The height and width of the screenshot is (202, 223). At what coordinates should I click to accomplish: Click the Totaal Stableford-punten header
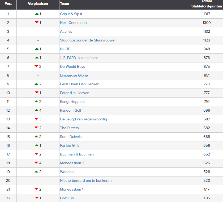[207, 4]
